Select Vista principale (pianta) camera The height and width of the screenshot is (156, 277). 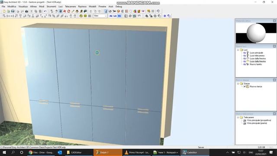coord(257,123)
